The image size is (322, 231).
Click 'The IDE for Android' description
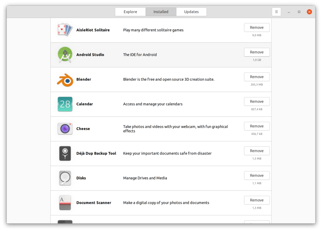[x=140, y=55]
